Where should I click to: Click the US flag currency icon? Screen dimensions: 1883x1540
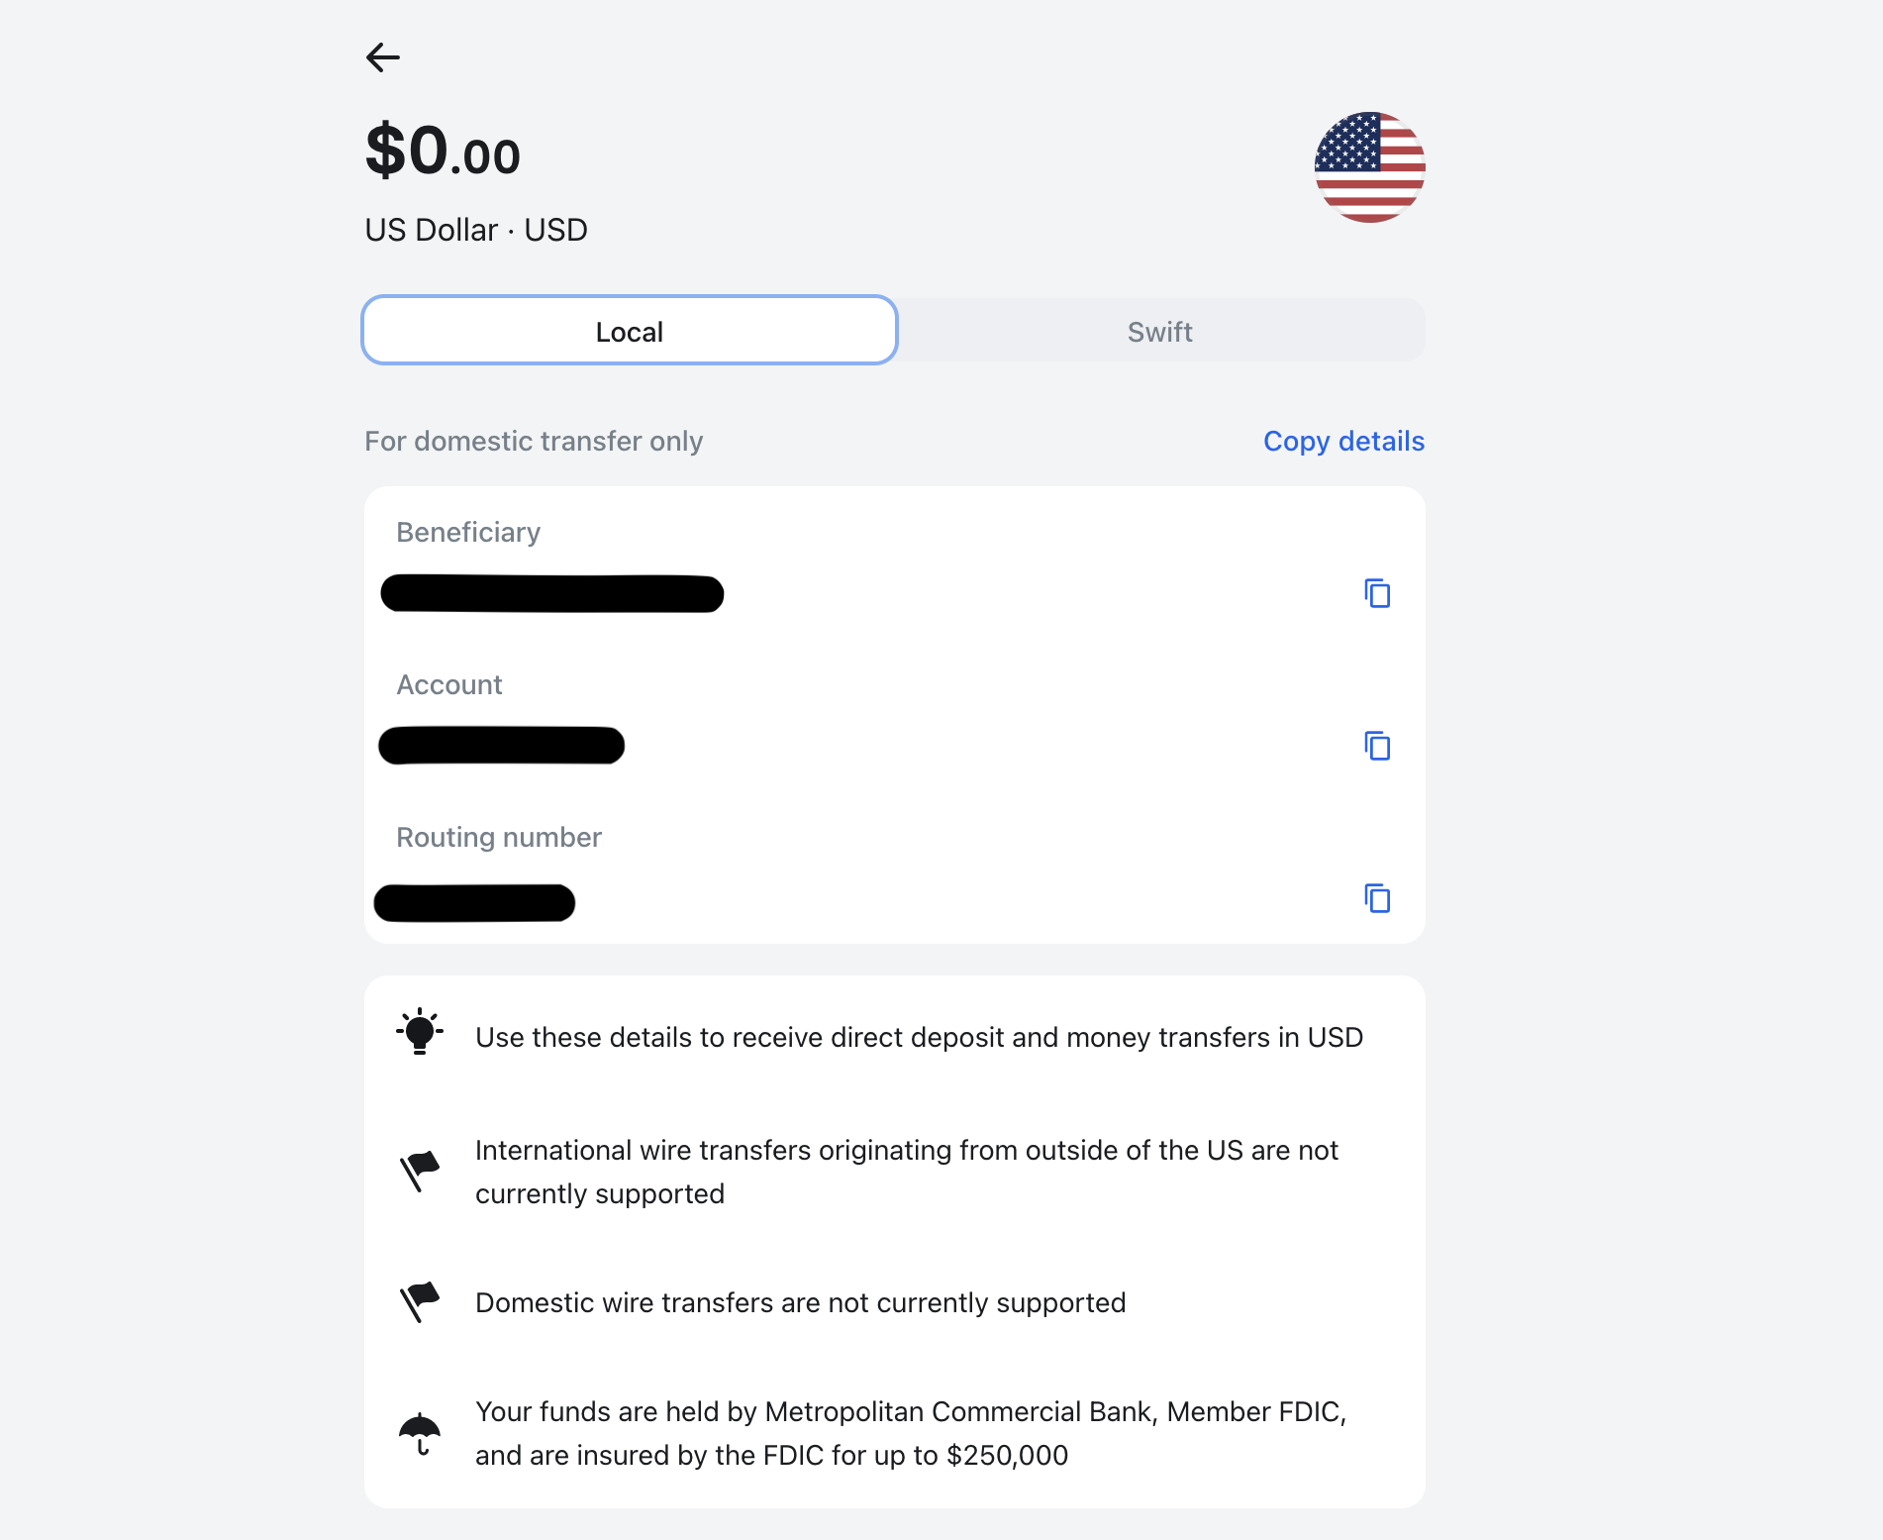[1369, 167]
